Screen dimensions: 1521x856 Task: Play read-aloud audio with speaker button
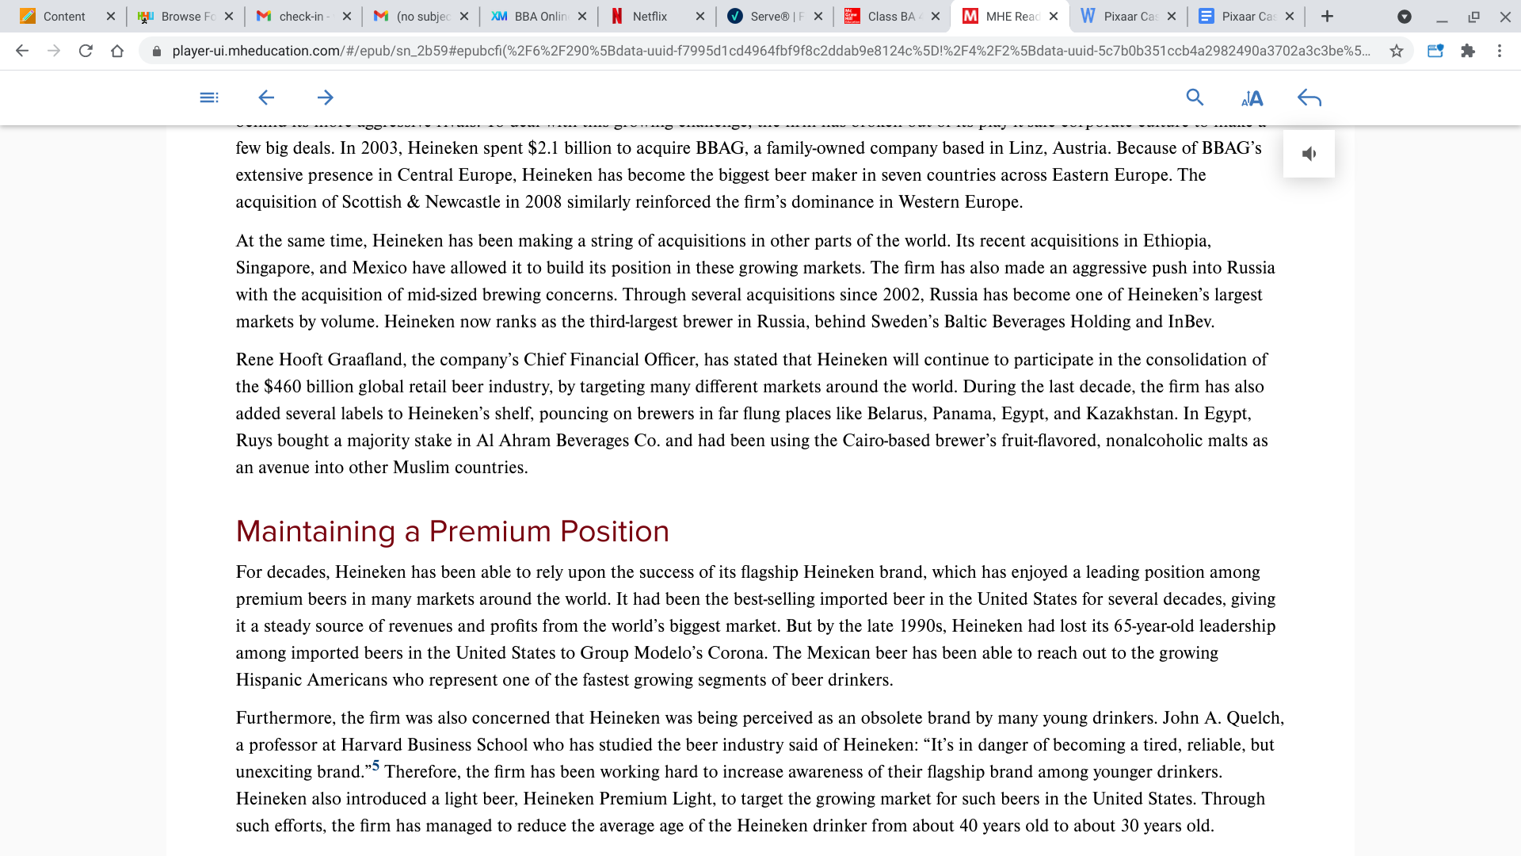pyautogui.click(x=1309, y=154)
